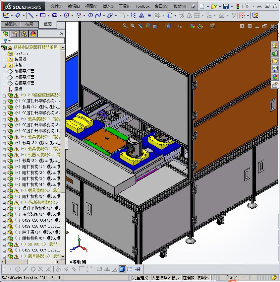Select the sketch Text tool
The height and width of the screenshot is (282, 280).
tap(141, 16)
